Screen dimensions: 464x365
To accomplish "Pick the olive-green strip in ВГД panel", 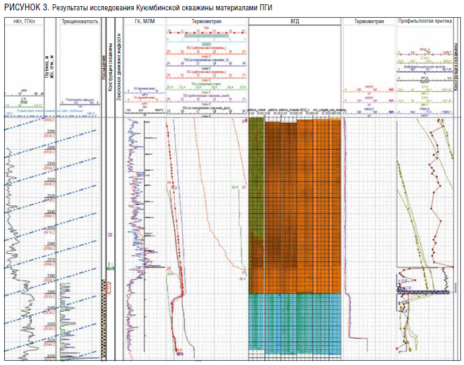I will pyautogui.click(x=256, y=183).
